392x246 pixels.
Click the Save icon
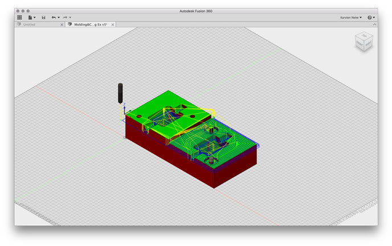click(43, 18)
